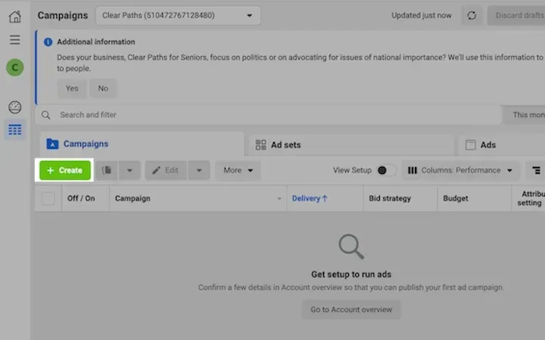
Task: Click the Campaign column header
Action: 198,199
